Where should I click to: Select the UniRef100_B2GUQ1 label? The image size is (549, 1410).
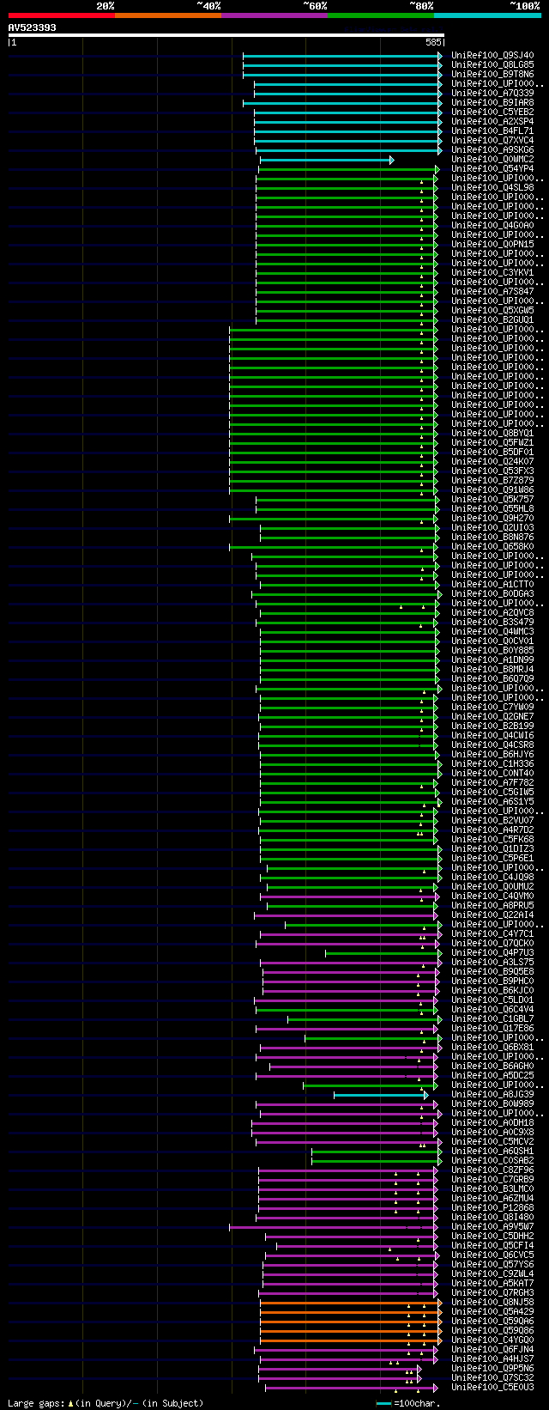tap(492, 319)
